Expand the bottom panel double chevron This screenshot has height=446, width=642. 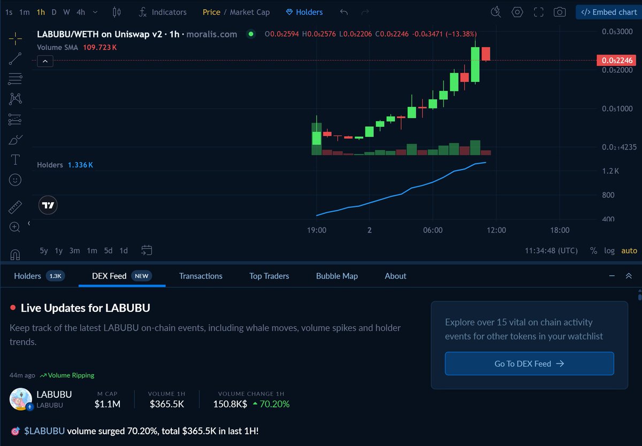(629, 276)
